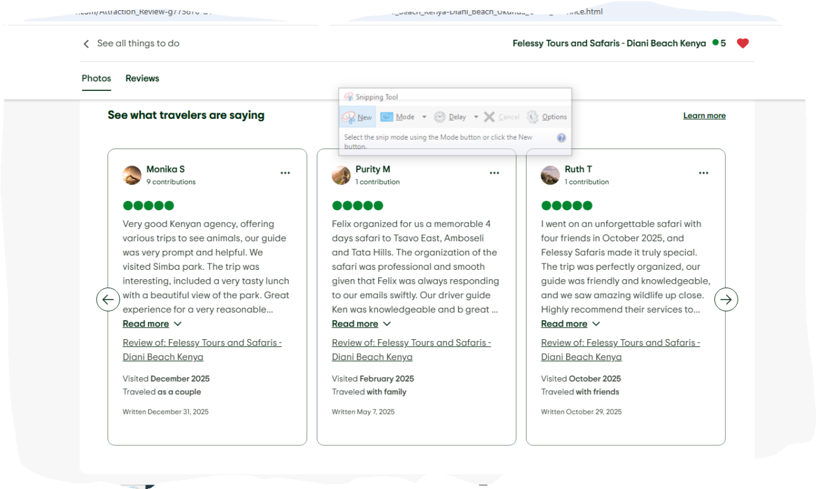This screenshot has width=816, height=489.
Task: Click Purity M profile avatar
Action: [x=341, y=175]
